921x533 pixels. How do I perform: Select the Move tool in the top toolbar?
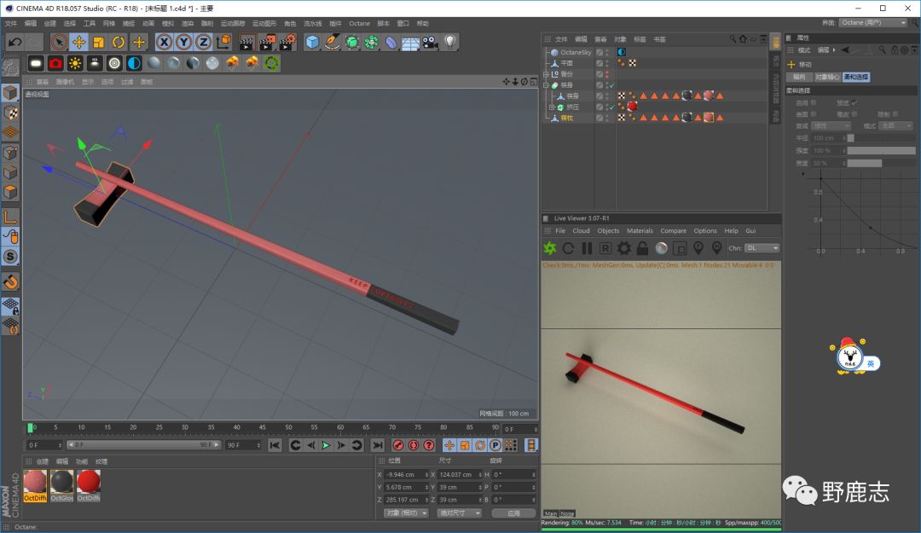78,42
